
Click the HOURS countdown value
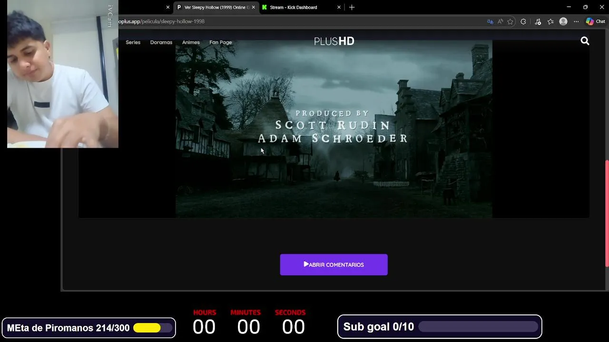pos(204,327)
